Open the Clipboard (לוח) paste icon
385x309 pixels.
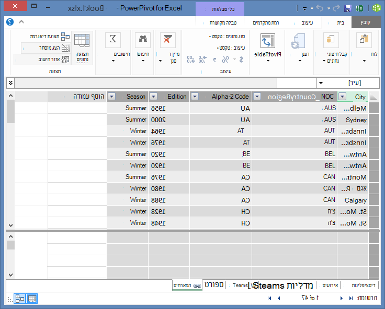pos(364,40)
